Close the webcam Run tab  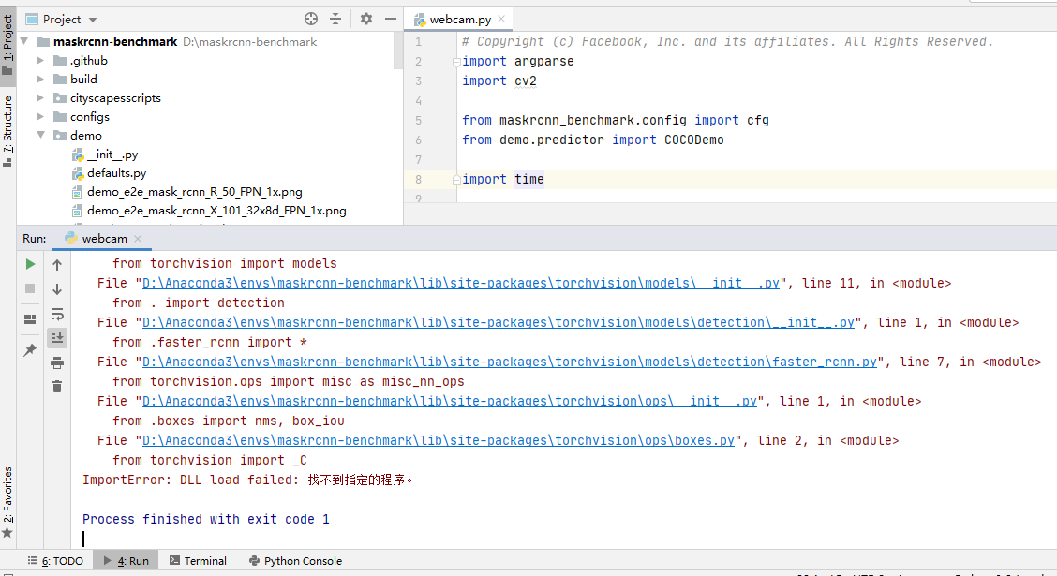138,239
